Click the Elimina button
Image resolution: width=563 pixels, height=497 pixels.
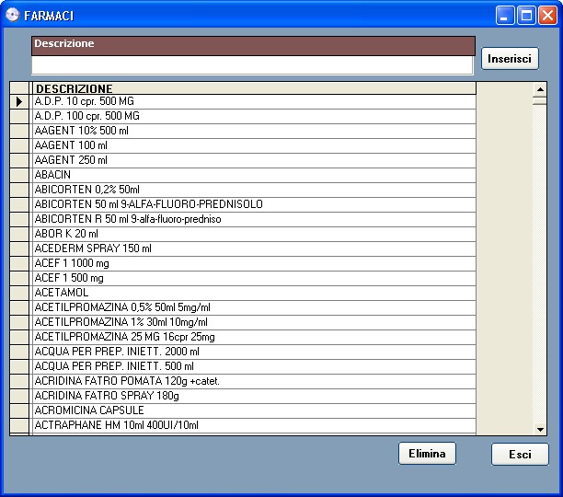pyautogui.click(x=427, y=453)
